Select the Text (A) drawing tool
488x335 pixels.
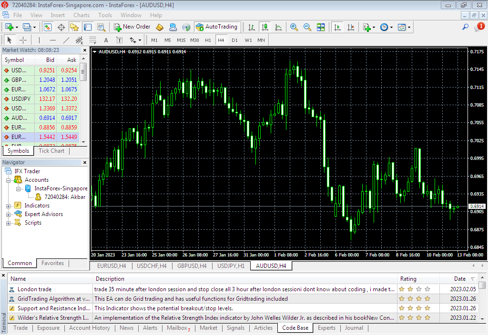click(106, 40)
